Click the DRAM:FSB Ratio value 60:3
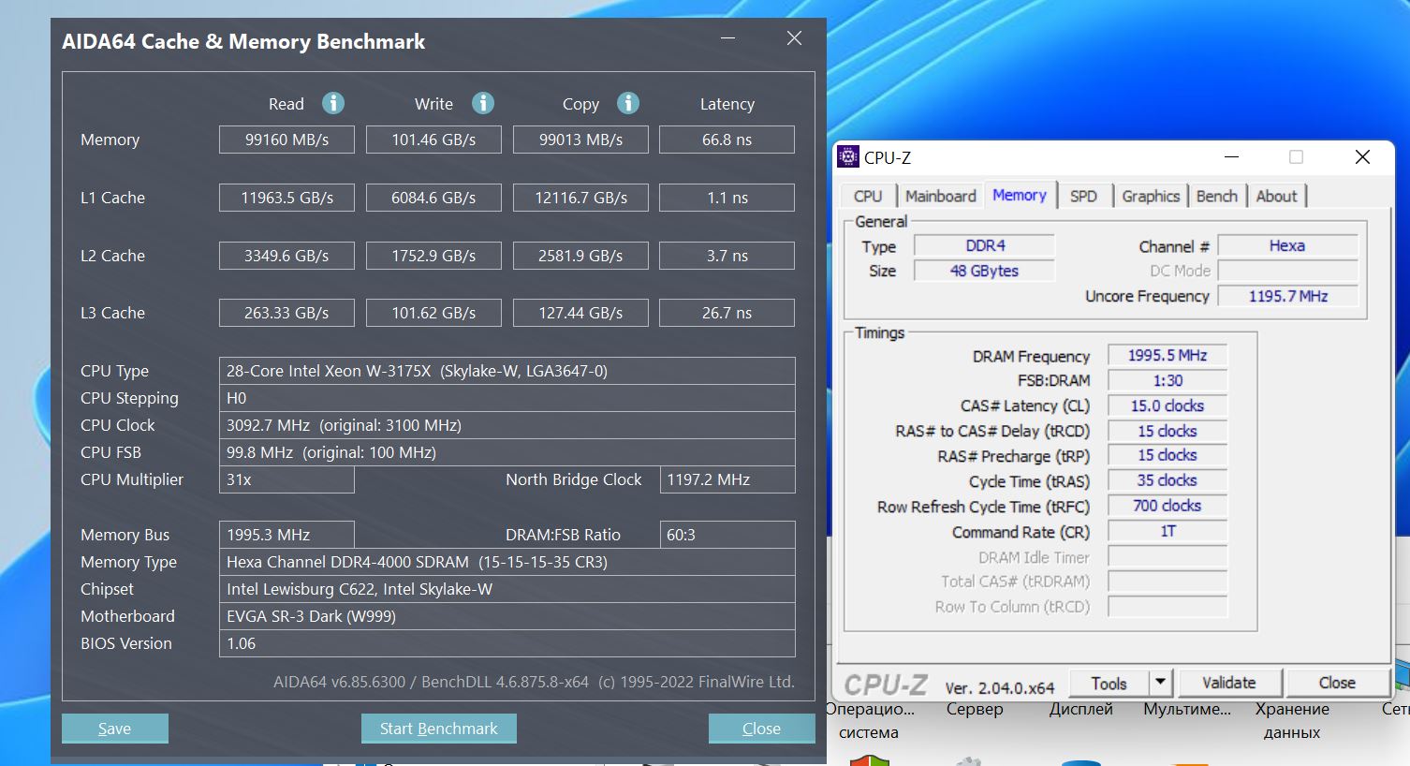The height and width of the screenshot is (766, 1410). click(x=727, y=535)
